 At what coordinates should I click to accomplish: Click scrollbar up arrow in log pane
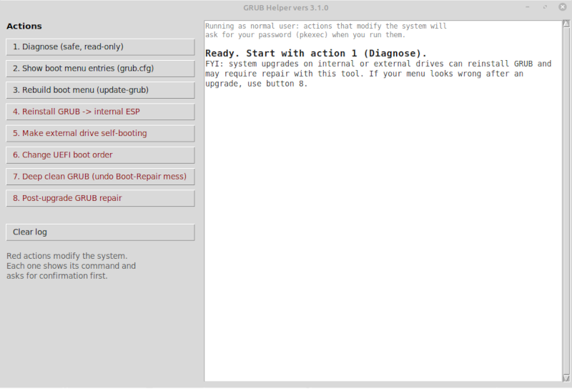[x=566, y=24]
